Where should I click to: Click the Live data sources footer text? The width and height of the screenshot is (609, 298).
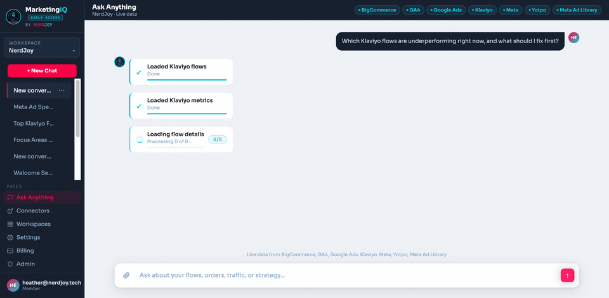[x=347, y=254]
